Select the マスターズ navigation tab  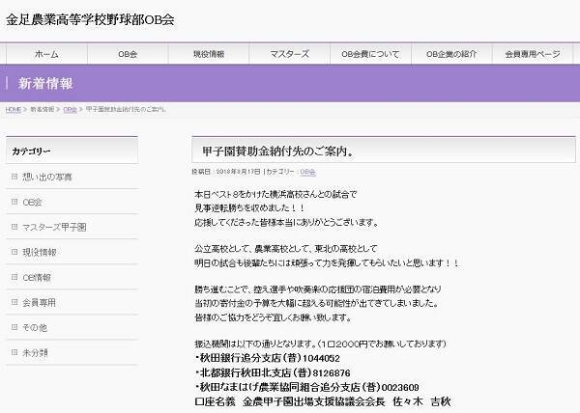[x=289, y=54]
